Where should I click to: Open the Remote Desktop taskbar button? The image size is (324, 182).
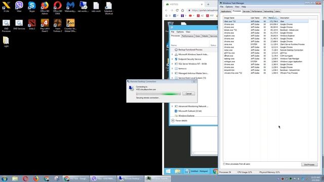(131, 178)
